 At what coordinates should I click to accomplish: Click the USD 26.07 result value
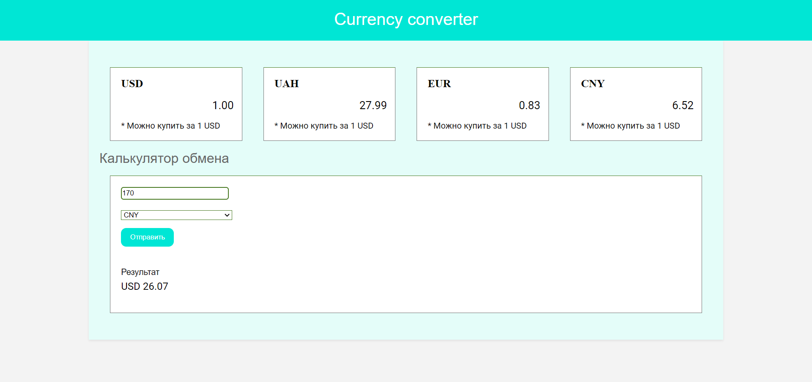tap(145, 286)
